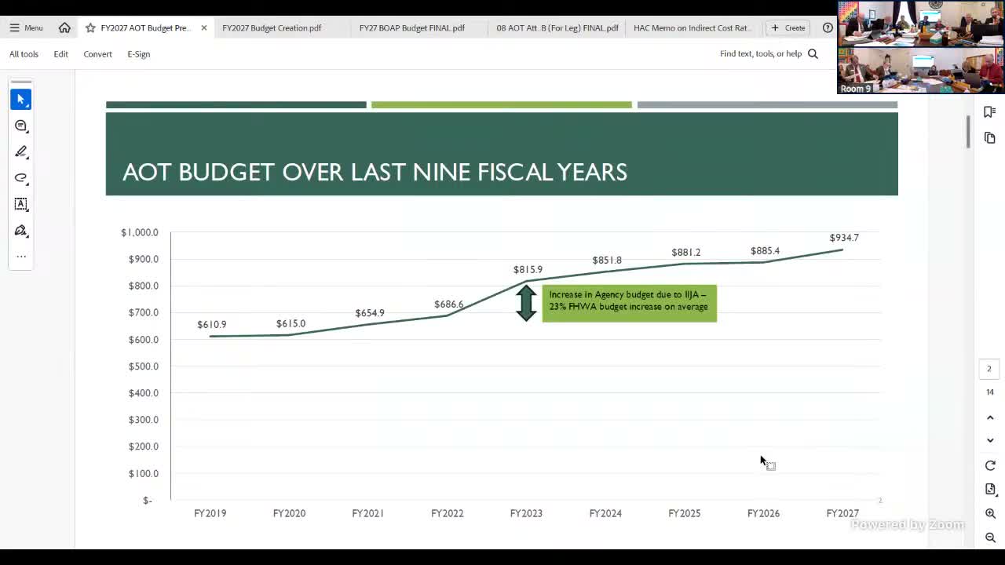Click the search magnifier icon
Image resolution: width=1005 pixels, height=565 pixels.
point(813,54)
